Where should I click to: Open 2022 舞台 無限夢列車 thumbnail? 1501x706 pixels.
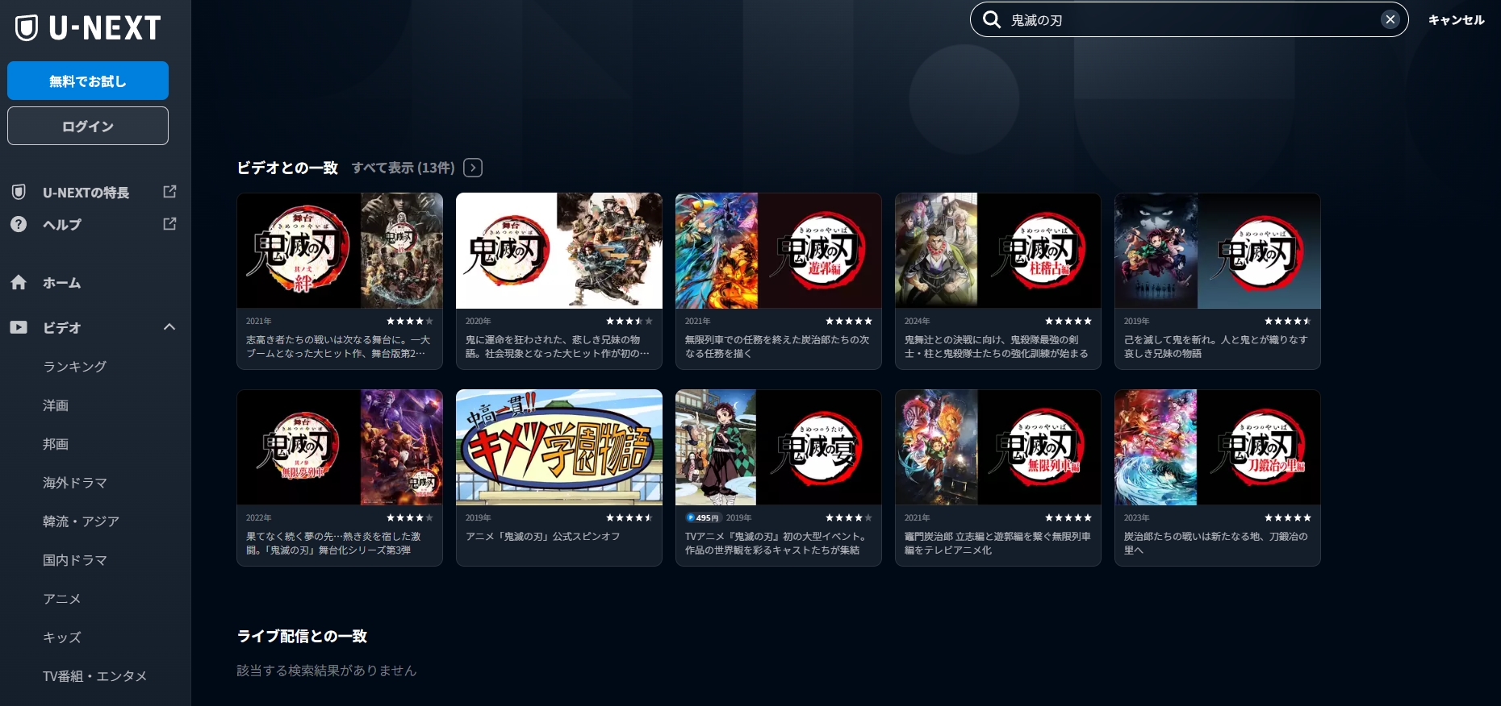[340, 447]
